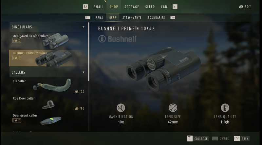The width and height of the screenshot is (262, 145).
Task: Click the Owned button at bottom
Action: click(220, 139)
